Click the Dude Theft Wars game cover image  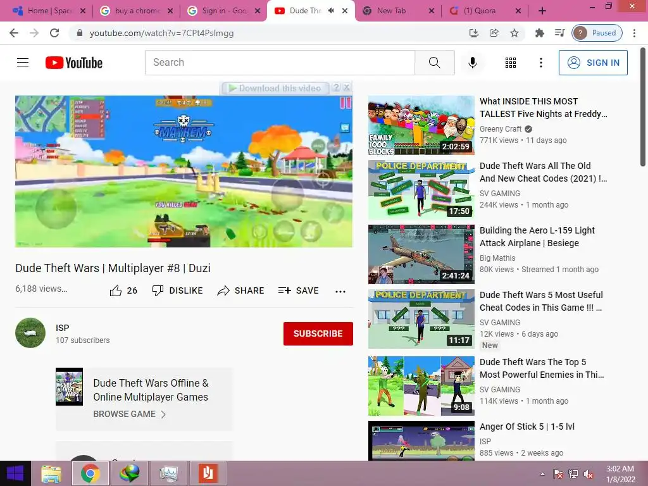[70, 387]
